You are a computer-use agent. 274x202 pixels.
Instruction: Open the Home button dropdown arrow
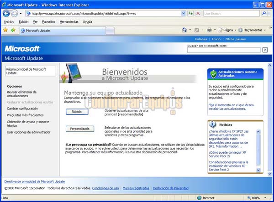click(x=190, y=30)
